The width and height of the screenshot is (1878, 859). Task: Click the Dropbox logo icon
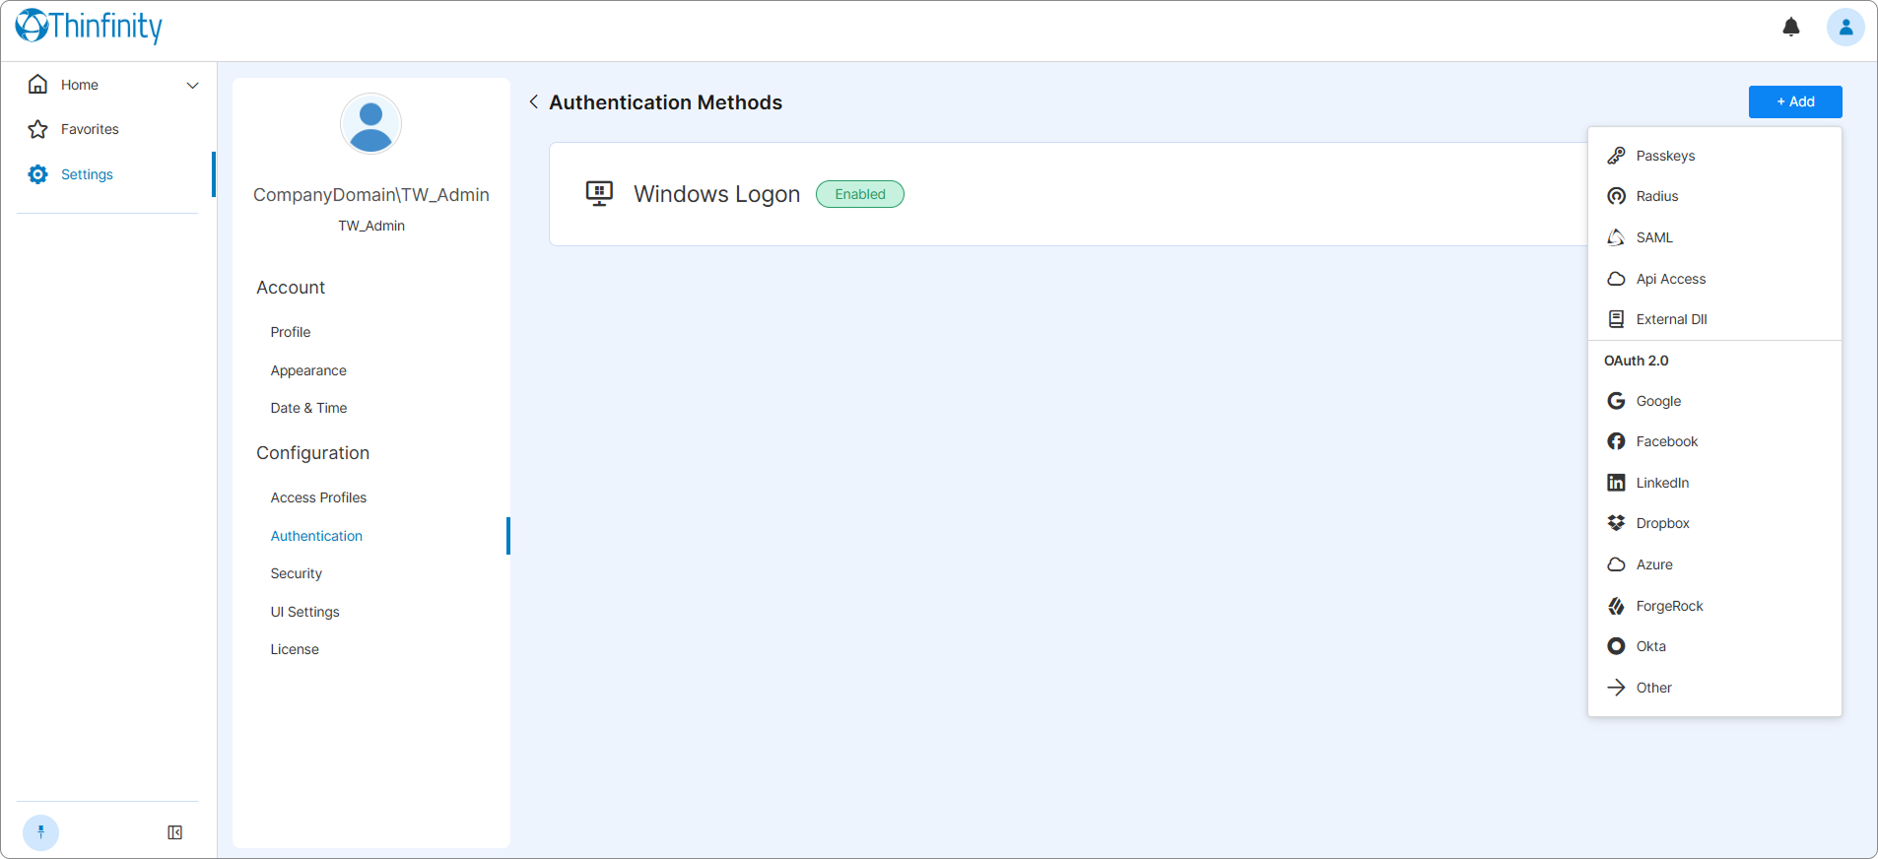(1616, 523)
